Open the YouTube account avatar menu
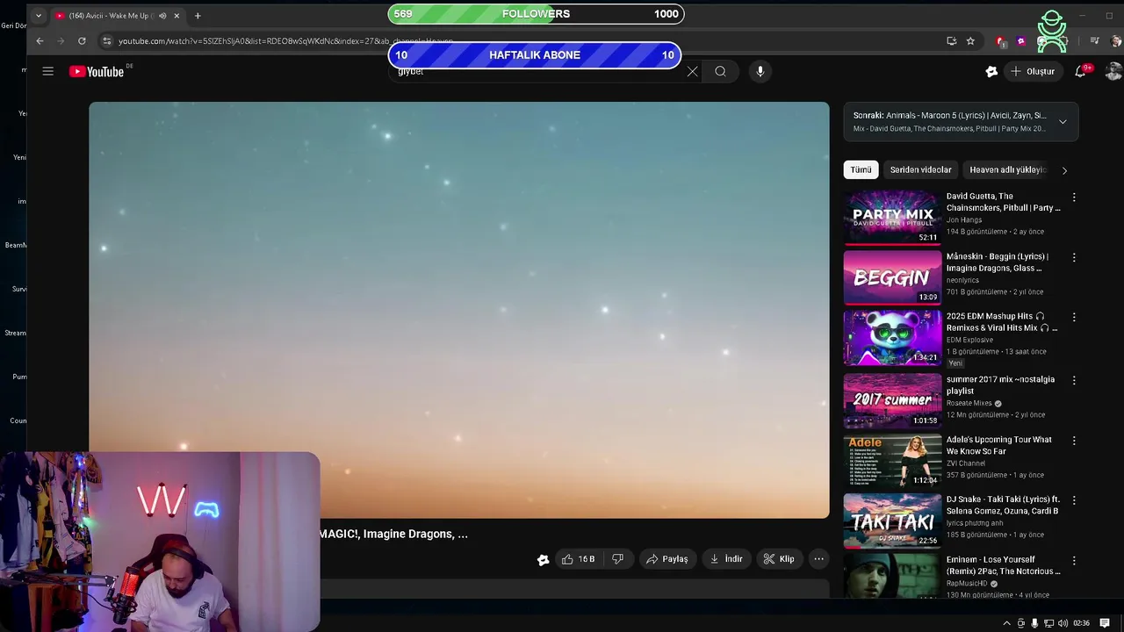The width and height of the screenshot is (1124, 632). click(1113, 71)
